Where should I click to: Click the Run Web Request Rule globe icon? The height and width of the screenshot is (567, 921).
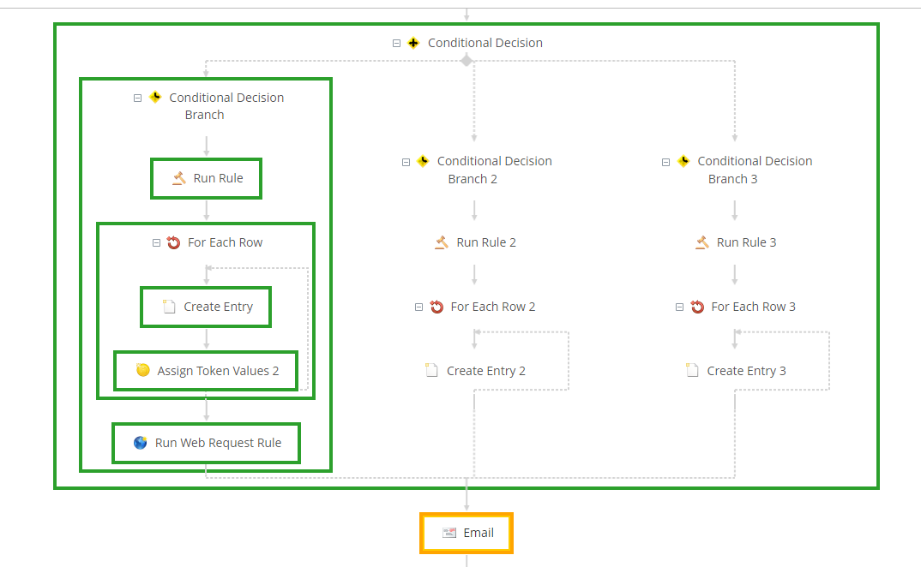point(141,443)
